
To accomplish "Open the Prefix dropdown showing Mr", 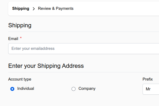I will 151,89.
